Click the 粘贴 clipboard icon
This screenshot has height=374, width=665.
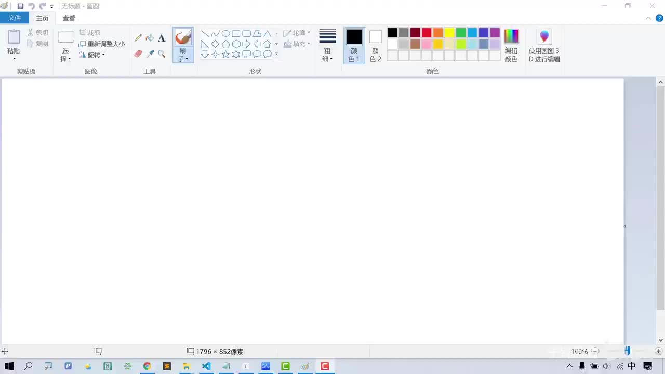14,37
